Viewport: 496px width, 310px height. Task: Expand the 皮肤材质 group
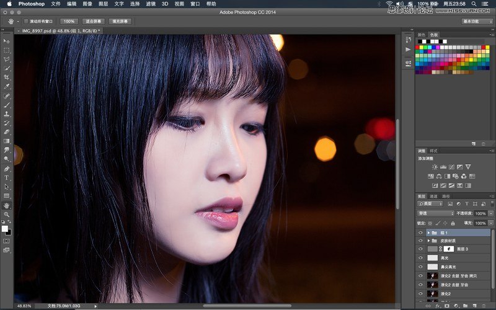[x=428, y=241]
